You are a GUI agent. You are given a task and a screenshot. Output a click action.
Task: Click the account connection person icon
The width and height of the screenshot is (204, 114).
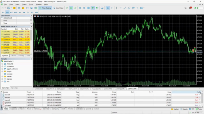195,8
